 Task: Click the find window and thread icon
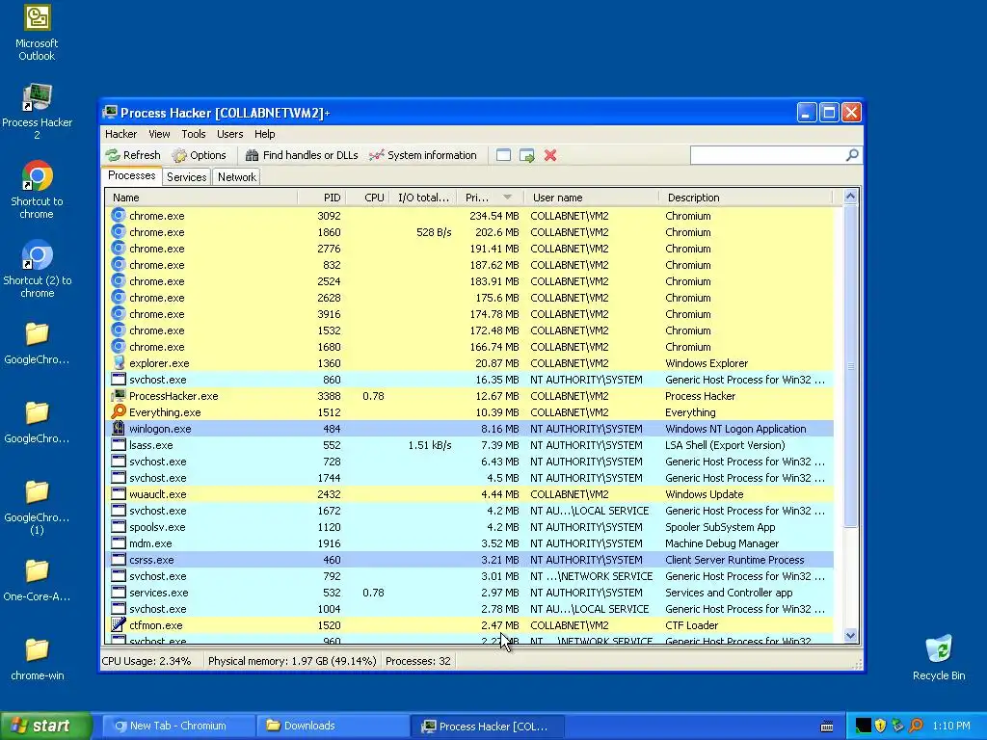(527, 155)
